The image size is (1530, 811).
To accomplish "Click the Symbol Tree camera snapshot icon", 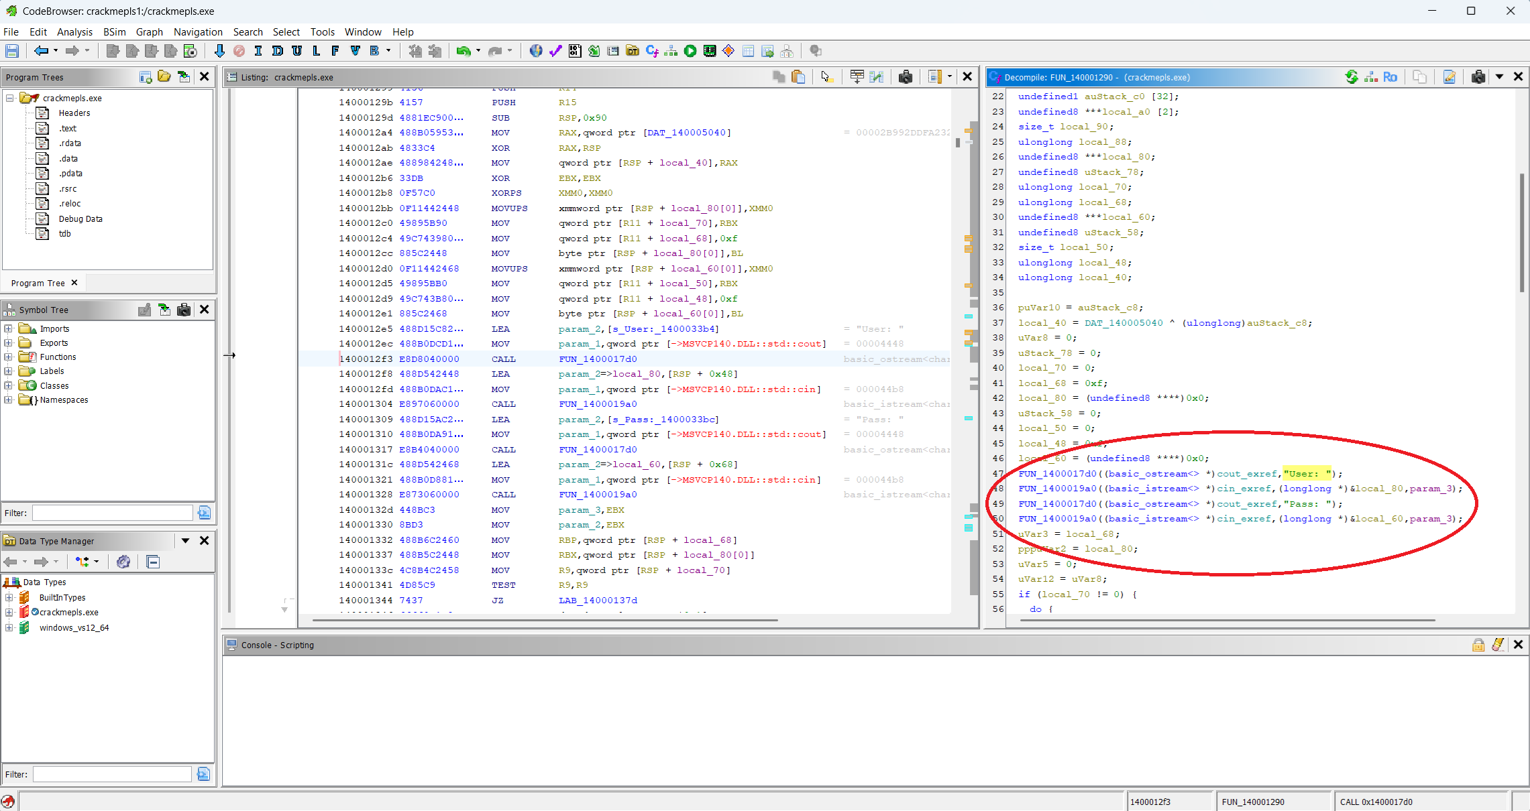I will click(x=184, y=310).
